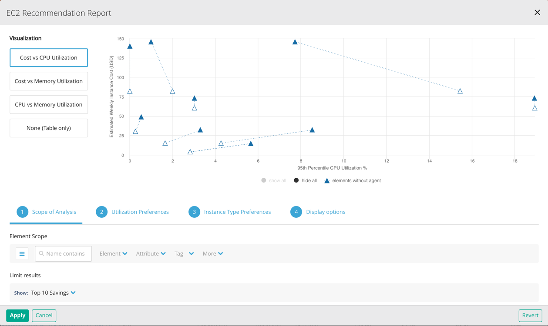The width and height of the screenshot is (548, 326).
Task: Open the Utilization Preferences tab
Action: (x=132, y=212)
